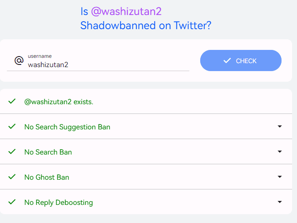Click the at-sign icon beside username

click(x=19, y=60)
